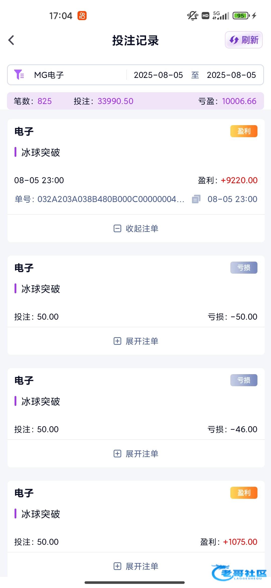Image resolution: width=271 pixels, height=588 pixels.
Task: Tap the 投注记录 page title
Action: pyautogui.click(x=135, y=40)
